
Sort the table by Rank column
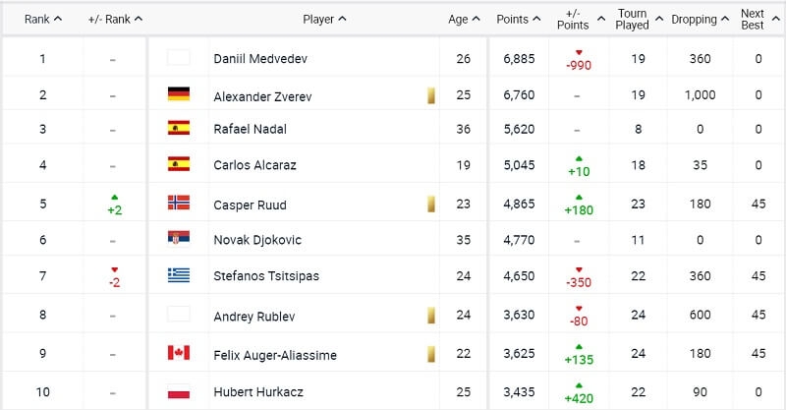(x=42, y=19)
